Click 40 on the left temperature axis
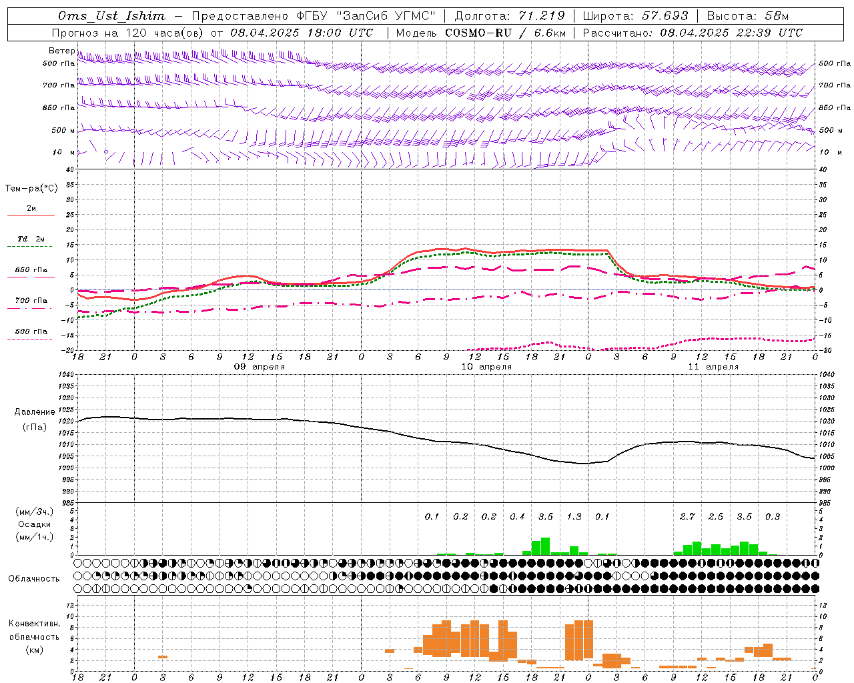This screenshot has height=683, width=854. (x=69, y=169)
